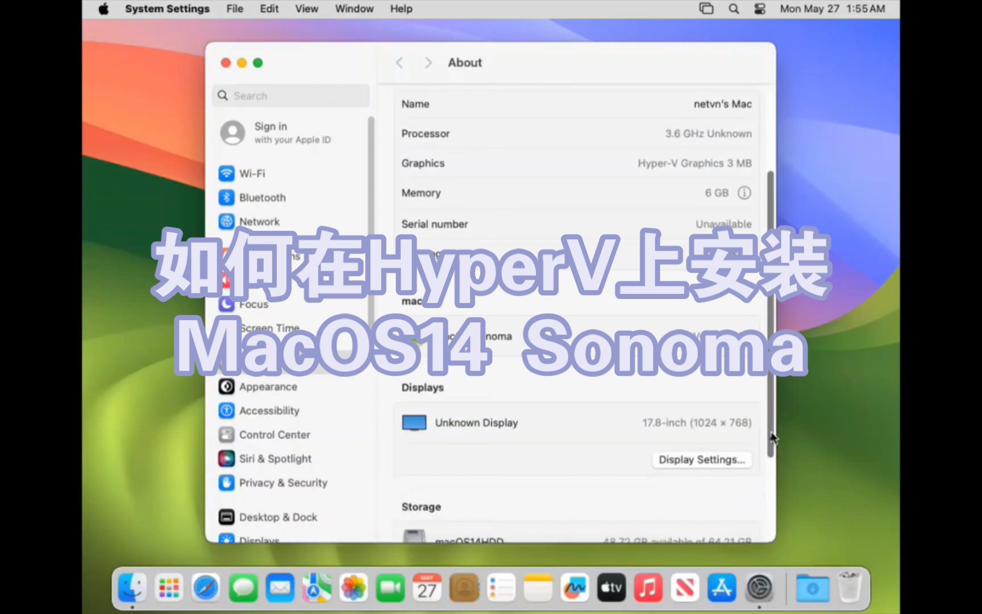This screenshot has height=614, width=982.
Task: Open the File menu
Action: click(235, 9)
